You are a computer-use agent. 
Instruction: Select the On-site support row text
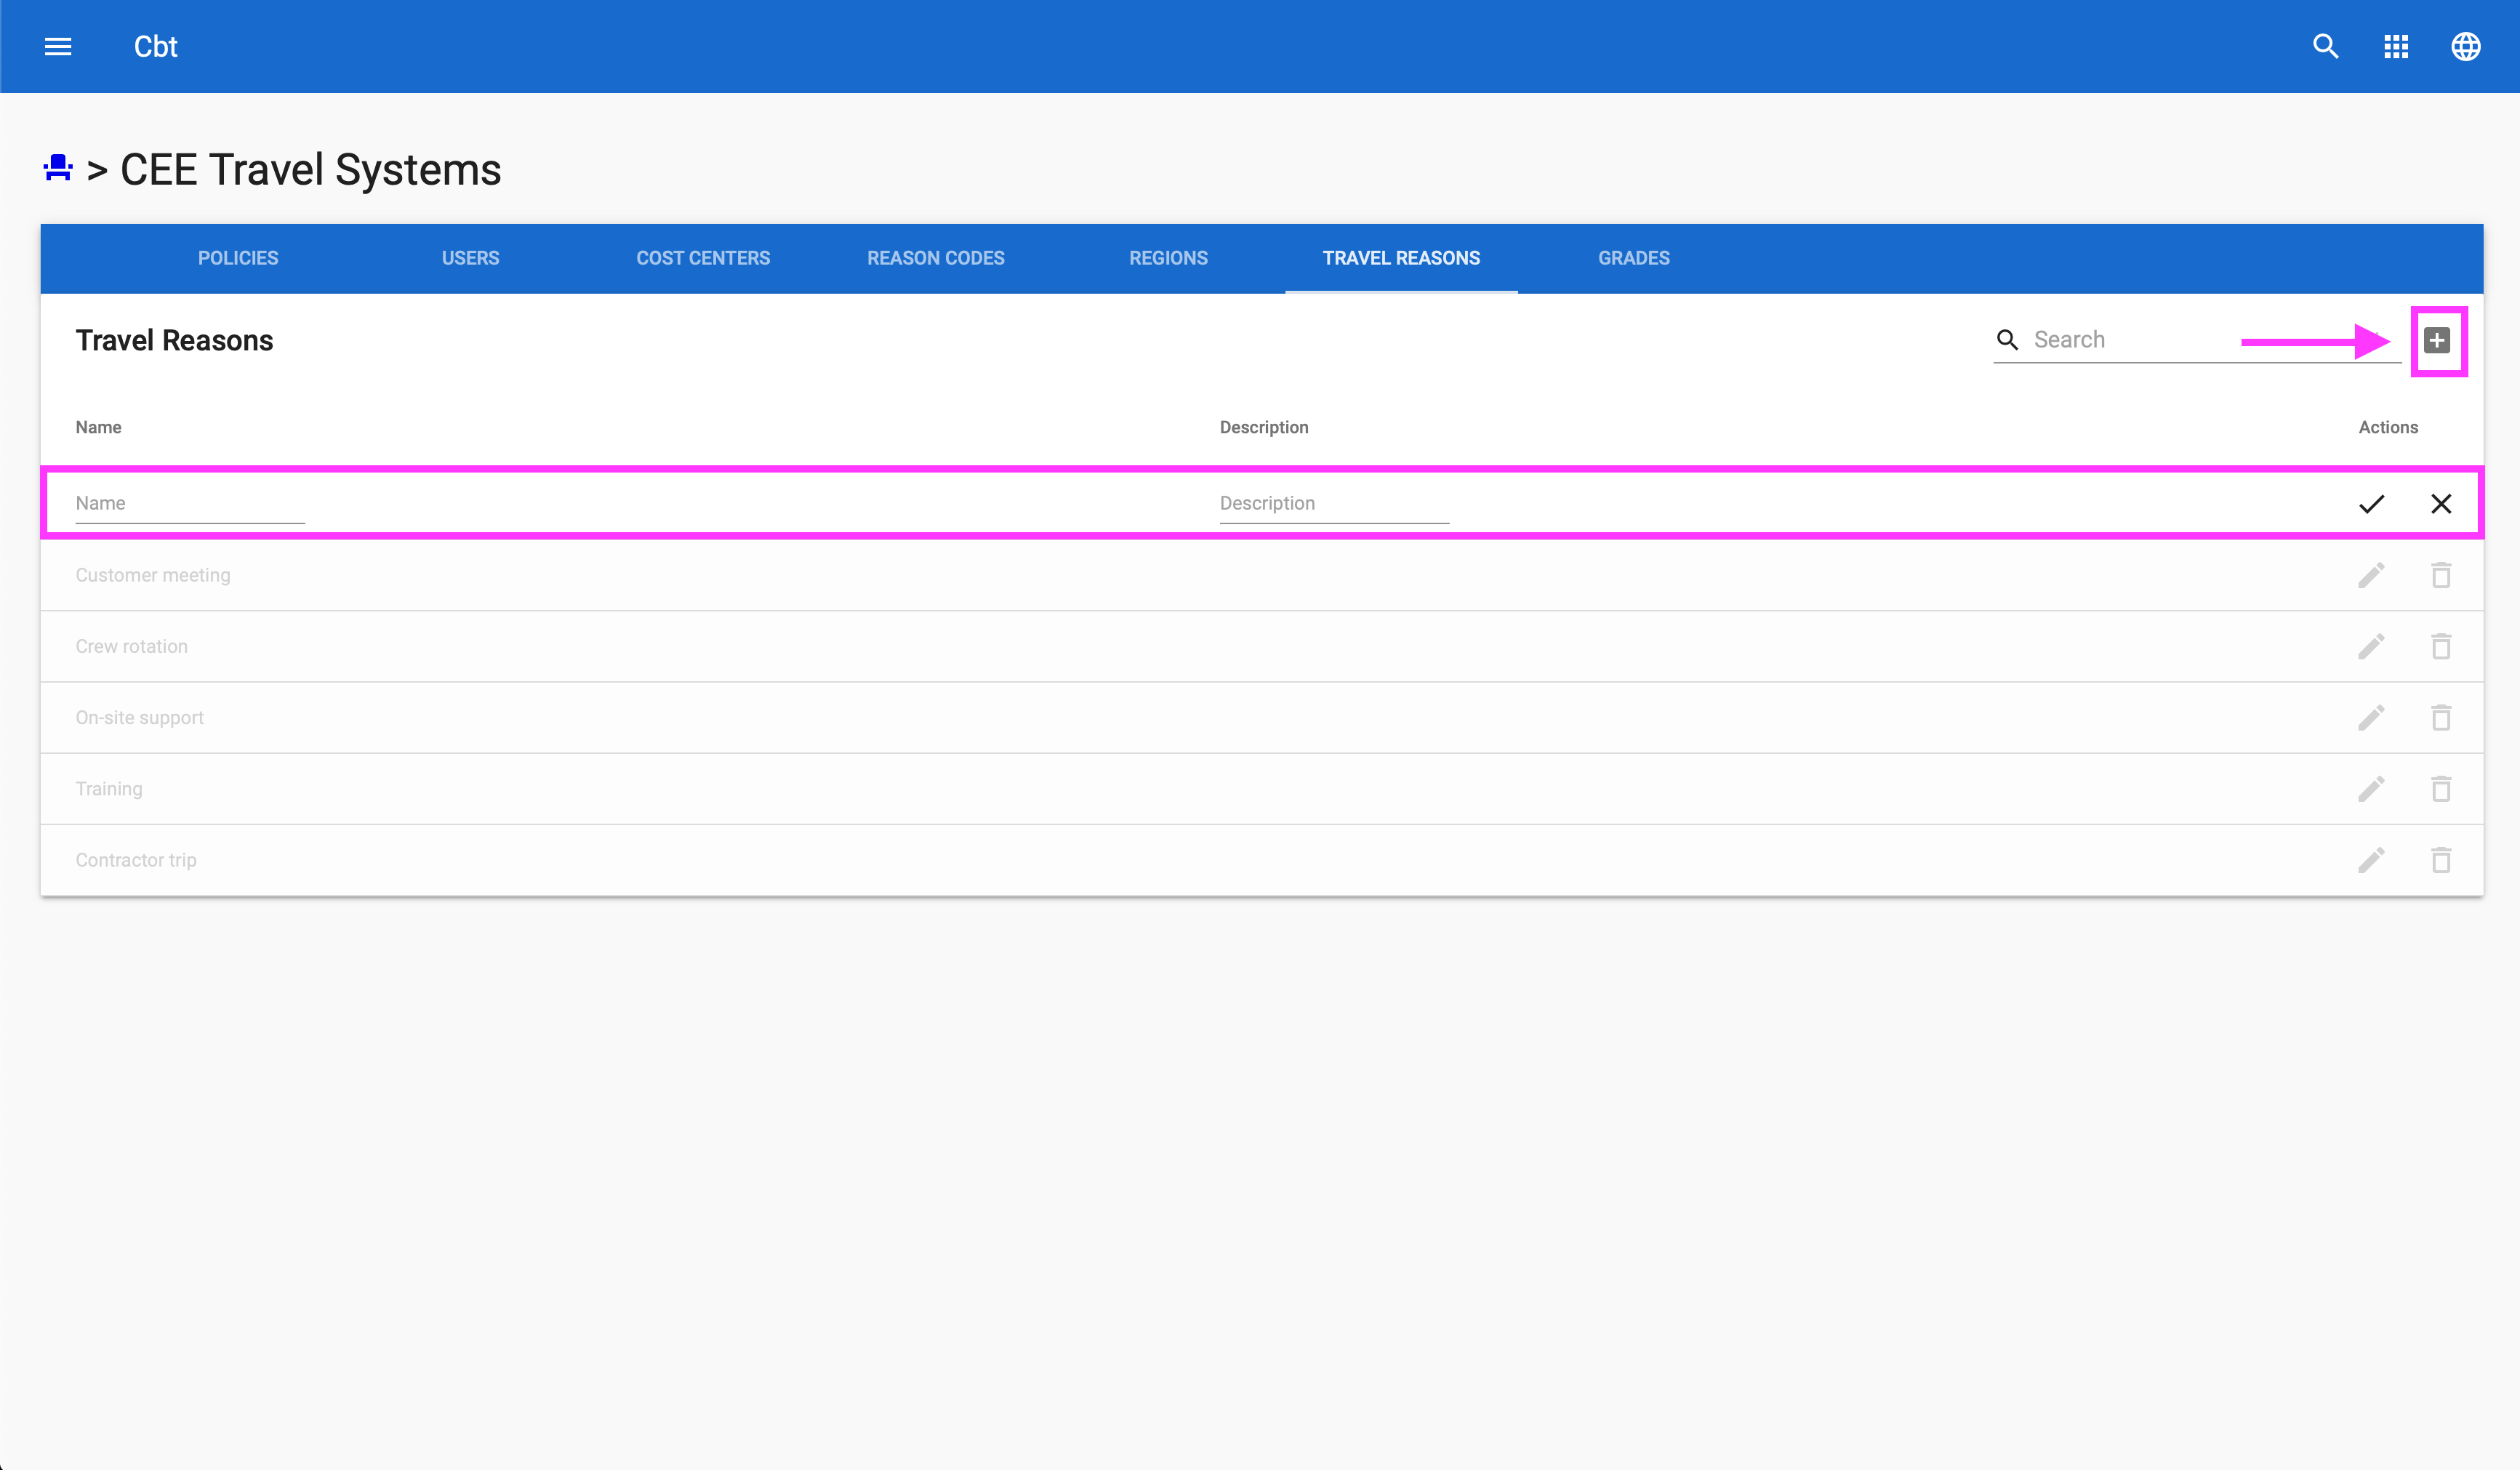click(140, 717)
